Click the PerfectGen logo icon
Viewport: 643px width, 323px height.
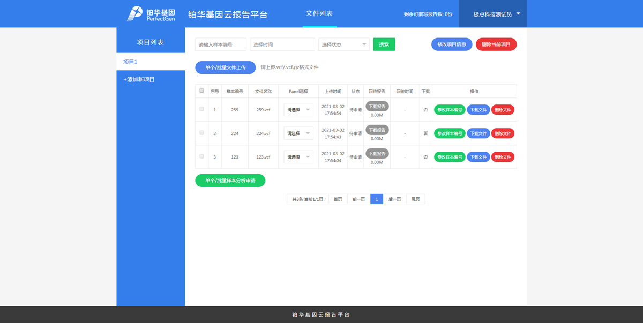pos(135,14)
